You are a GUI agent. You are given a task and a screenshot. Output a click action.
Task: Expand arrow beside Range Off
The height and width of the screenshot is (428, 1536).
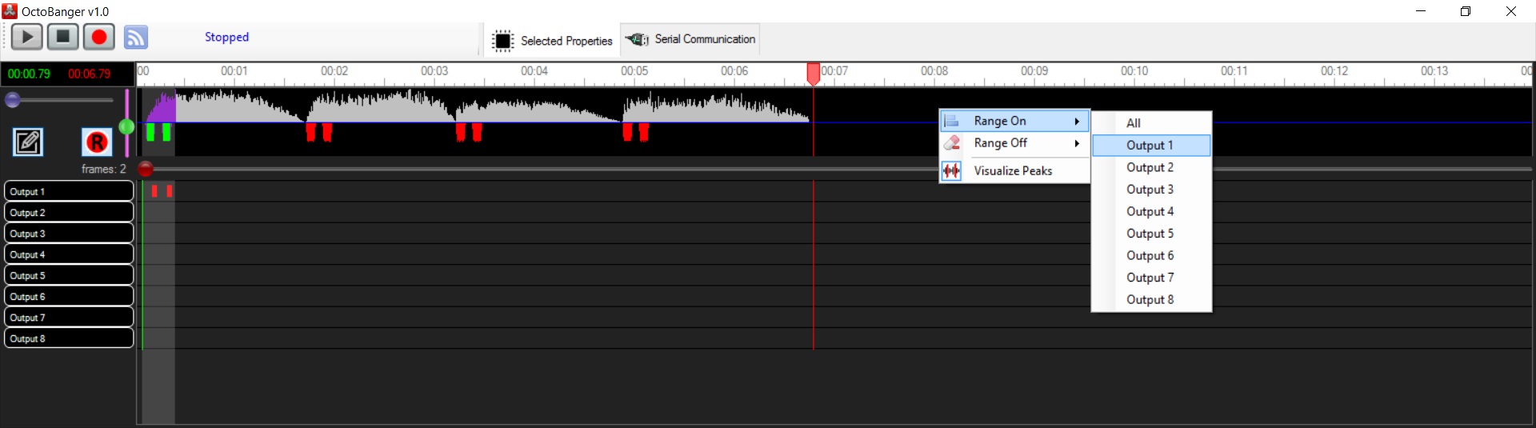1077,143
